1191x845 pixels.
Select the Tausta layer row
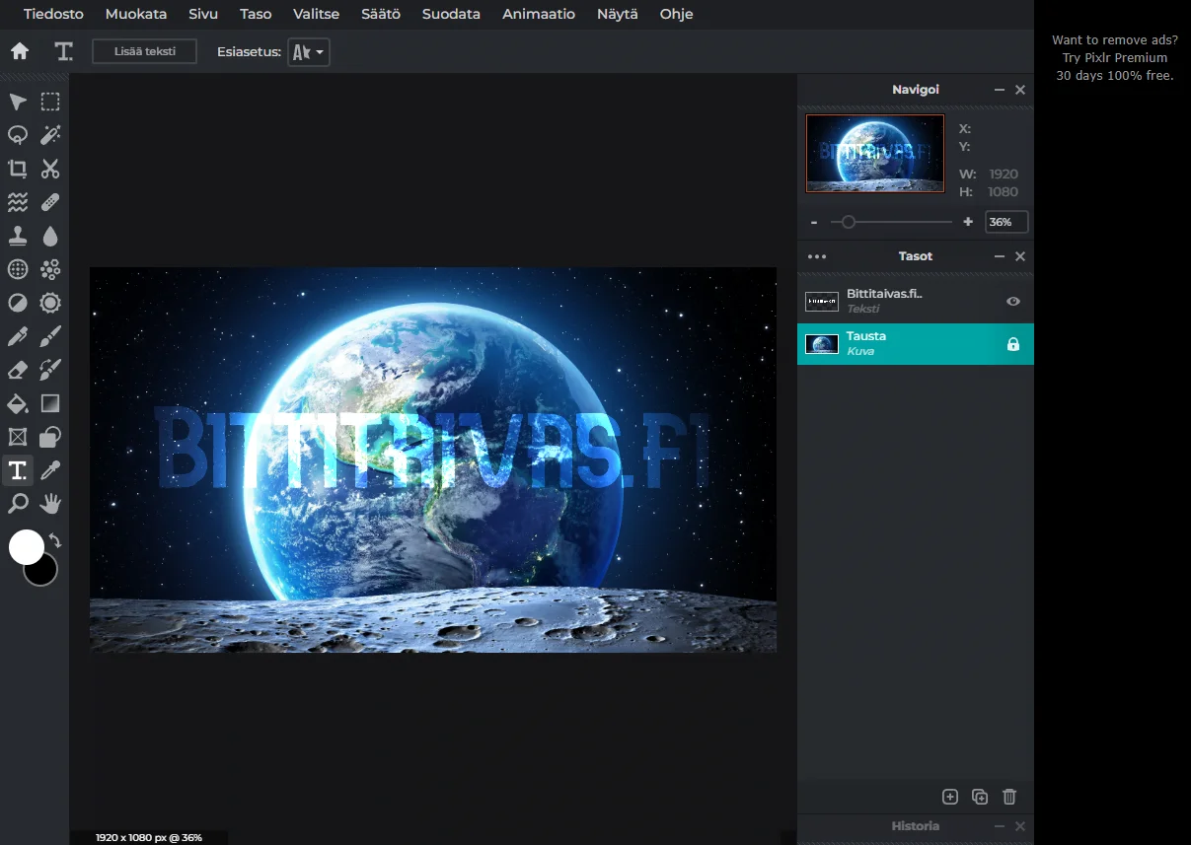pyautogui.click(x=916, y=344)
